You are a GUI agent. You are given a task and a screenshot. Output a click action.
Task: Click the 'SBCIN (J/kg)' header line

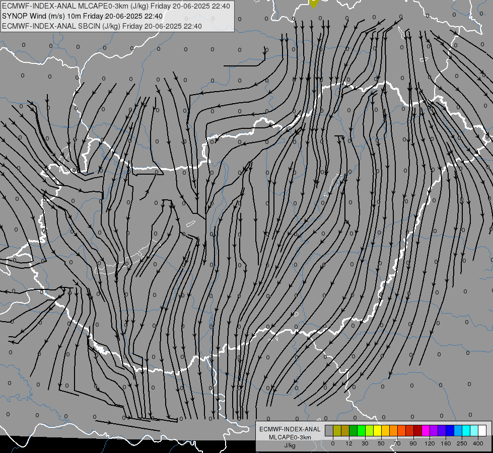click(x=102, y=26)
